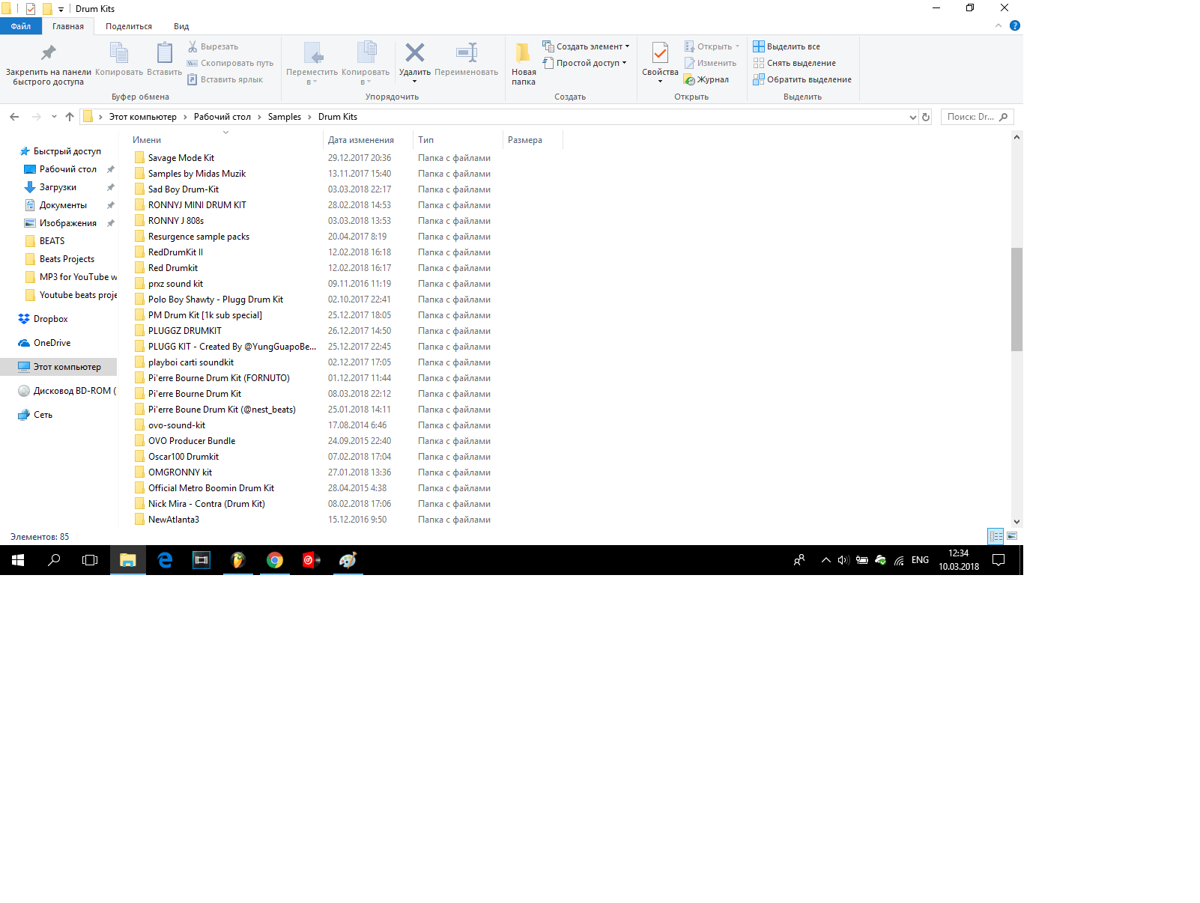Click the Cut (Вырезать) scissors icon
Screen dimensions: 1200x903
coord(193,46)
